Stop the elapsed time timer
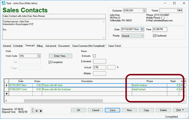The image size is (189, 119). (41, 111)
